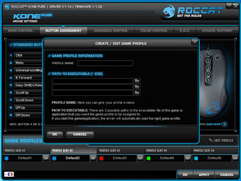Click cyan color swatch of Default5

pyautogui.click(x=196, y=158)
